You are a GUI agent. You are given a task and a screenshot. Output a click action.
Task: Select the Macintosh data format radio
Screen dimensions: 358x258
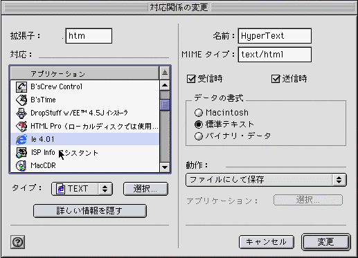click(x=199, y=113)
